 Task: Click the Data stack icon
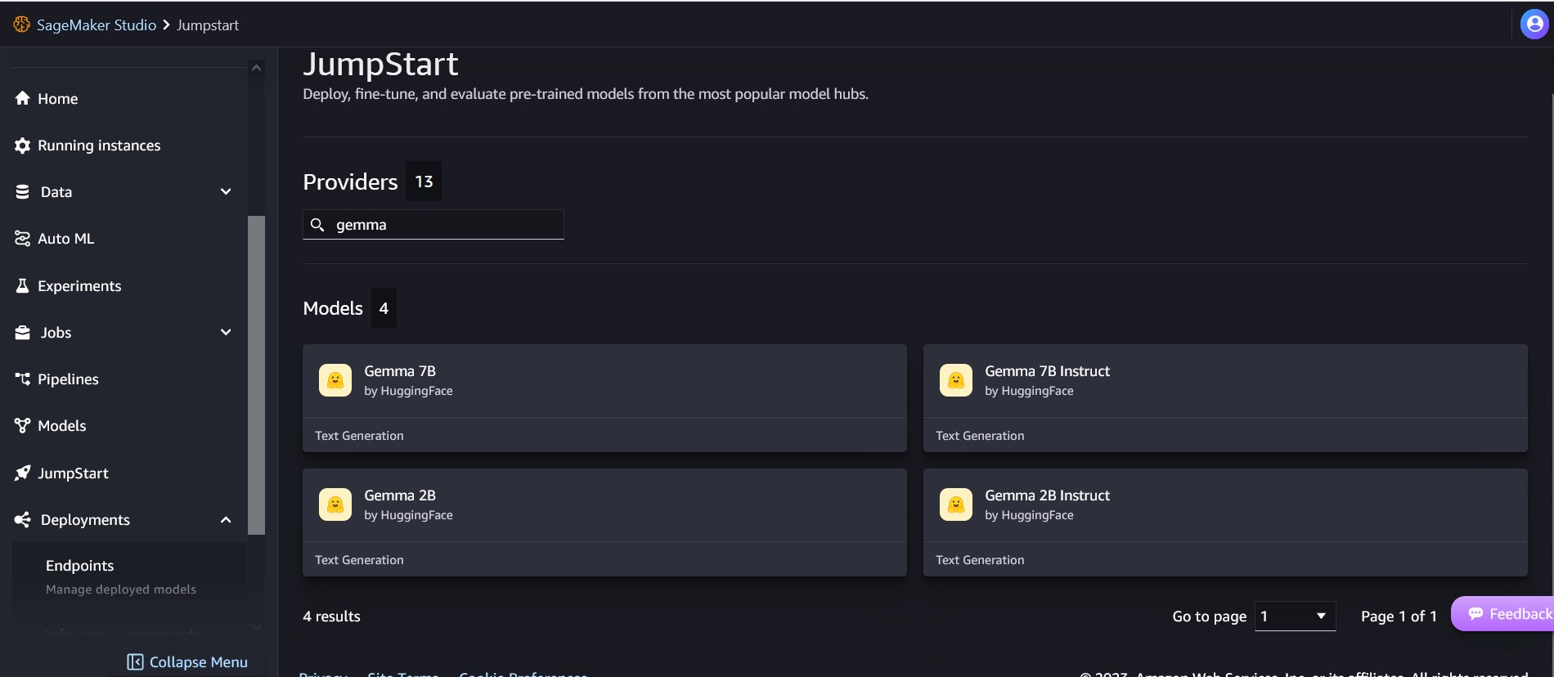(23, 192)
